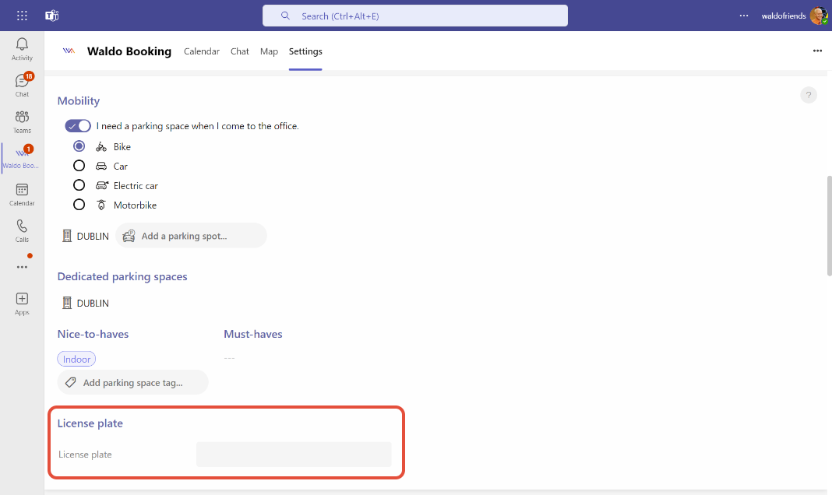Click the vertical scrollbar thumb

pyautogui.click(x=829, y=226)
